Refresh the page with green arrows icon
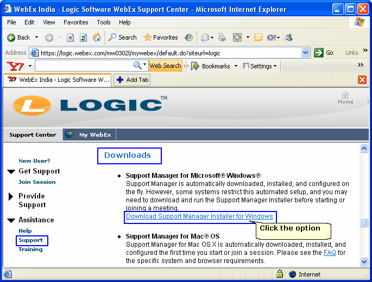This screenshot has width=372, height=282. pos(83,37)
